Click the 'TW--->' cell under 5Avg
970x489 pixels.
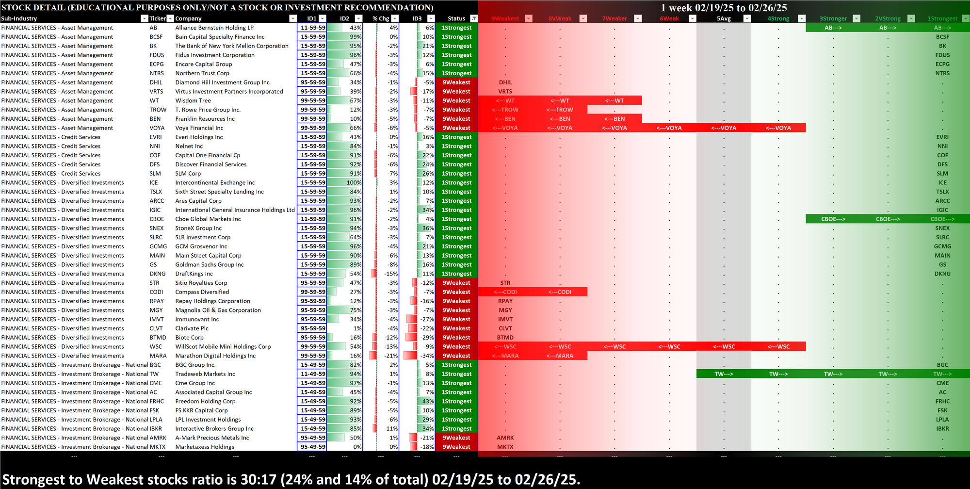(x=724, y=374)
